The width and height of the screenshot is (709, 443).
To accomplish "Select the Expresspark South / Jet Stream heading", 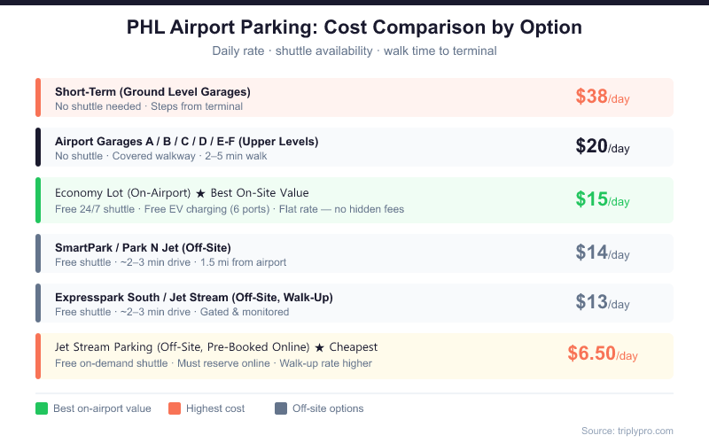I will 194,297.
